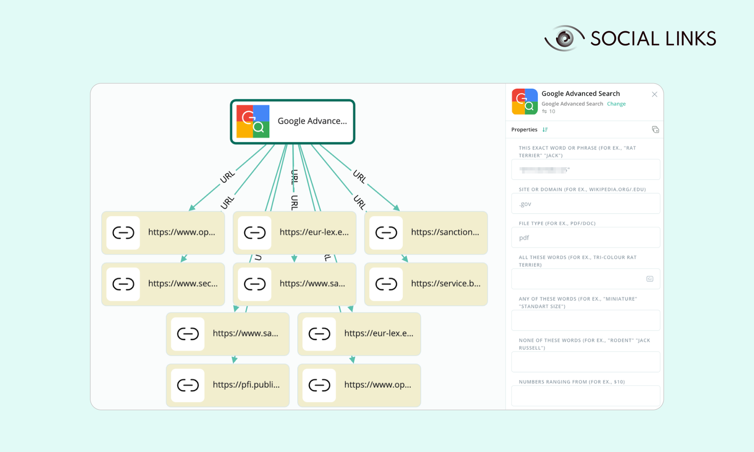Viewport: 754px width, 452px height.
Task: Click the link icon of the pfi.publi node
Action: point(188,385)
